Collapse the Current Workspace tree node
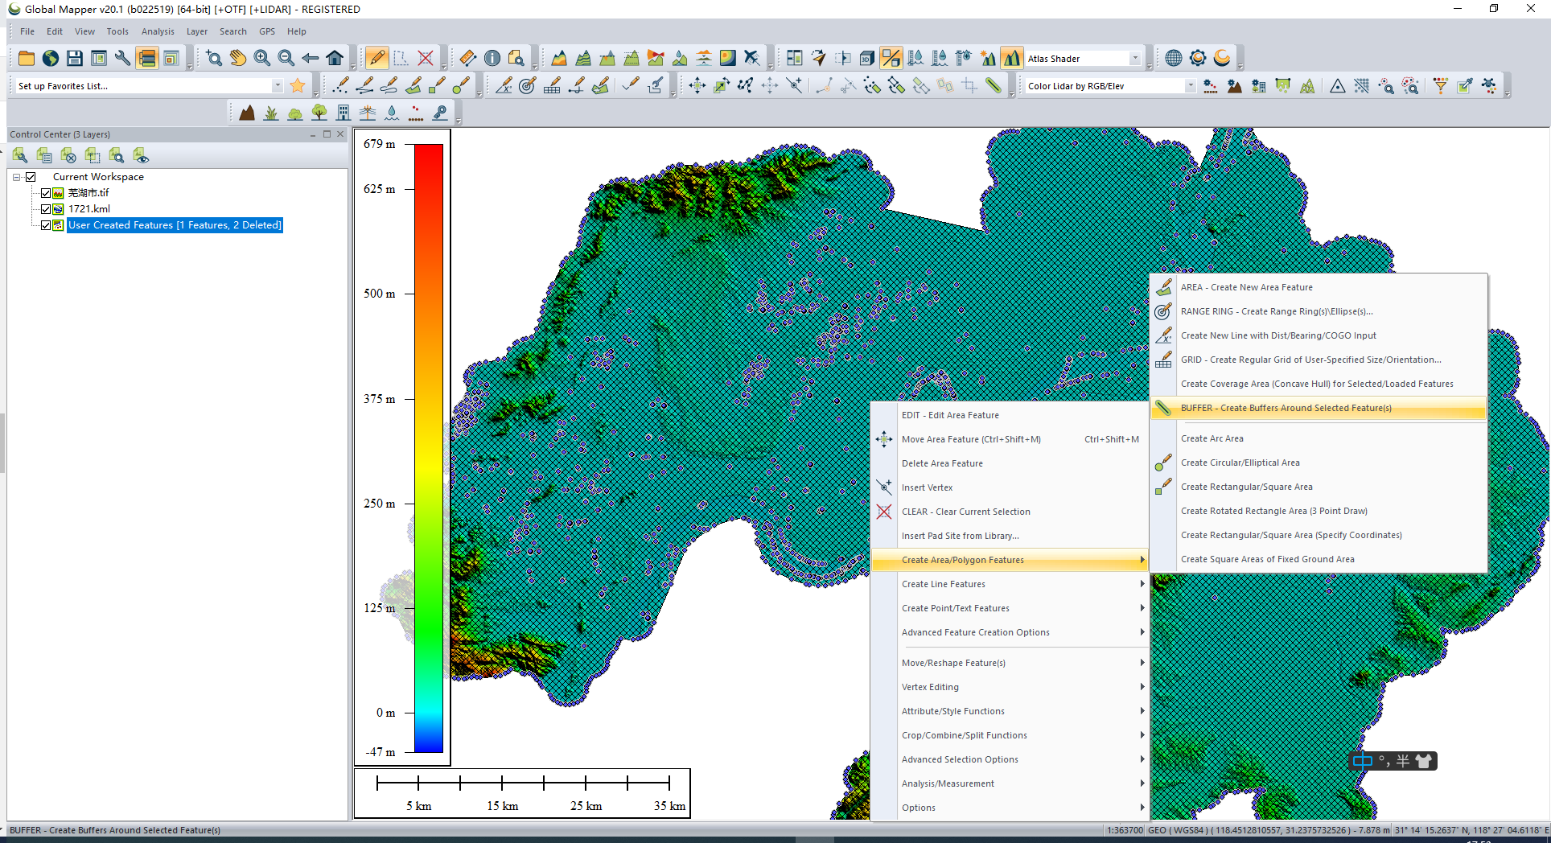Viewport: 1551px width, 843px height. [17, 177]
